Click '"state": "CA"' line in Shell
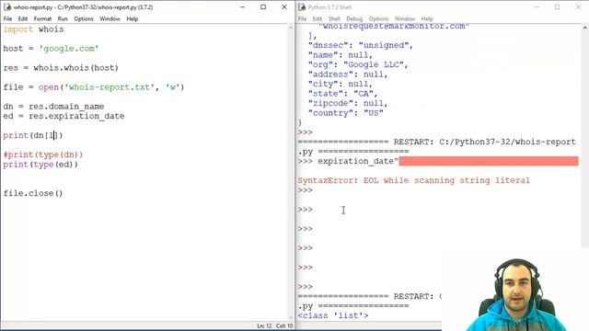This screenshot has height=331, width=589. (x=343, y=94)
